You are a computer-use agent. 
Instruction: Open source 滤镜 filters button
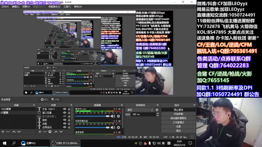56,100
